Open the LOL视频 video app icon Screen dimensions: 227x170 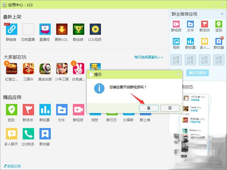pyautogui.click(x=95, y=29)
